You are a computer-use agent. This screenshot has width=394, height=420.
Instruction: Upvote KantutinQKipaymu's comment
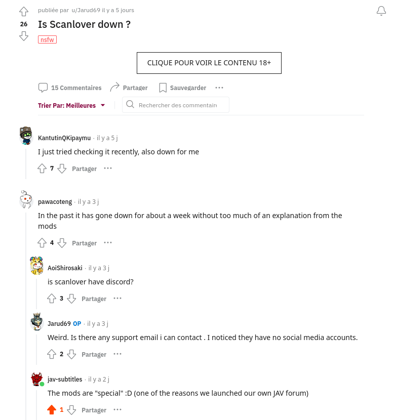[42, 169]
